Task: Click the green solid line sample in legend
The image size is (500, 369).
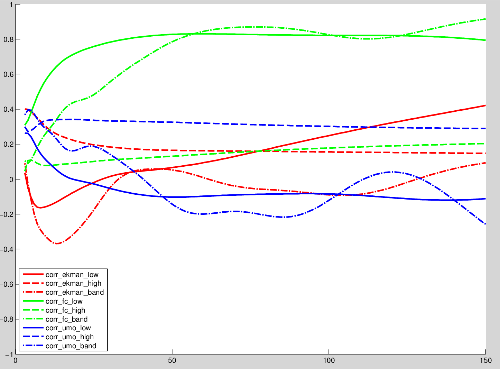Action: (33, 302)
